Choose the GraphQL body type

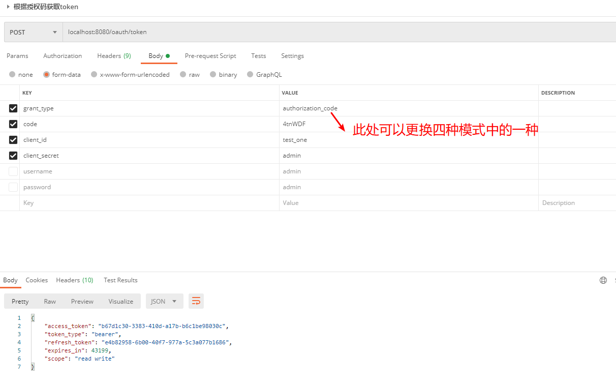(x=250, y=75)
